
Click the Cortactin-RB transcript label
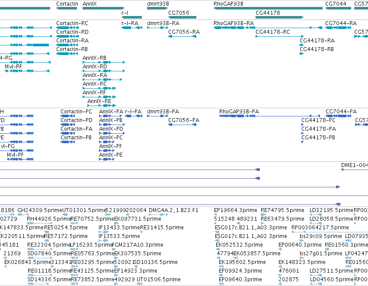tap(72, 49)
